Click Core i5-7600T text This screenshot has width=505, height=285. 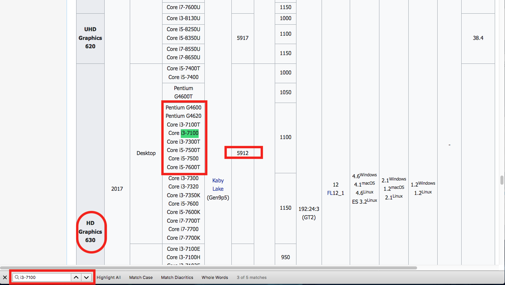click(183, 167)
